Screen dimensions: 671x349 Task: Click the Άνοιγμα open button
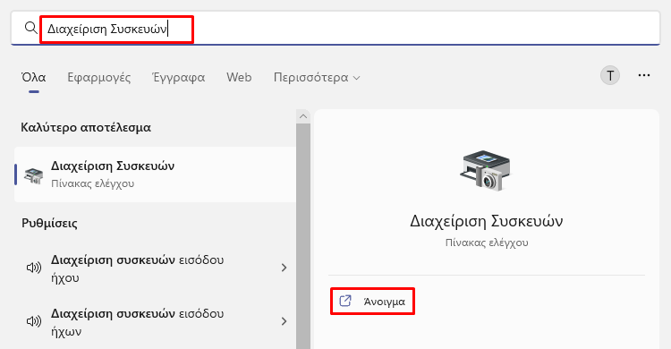(372, 302)
